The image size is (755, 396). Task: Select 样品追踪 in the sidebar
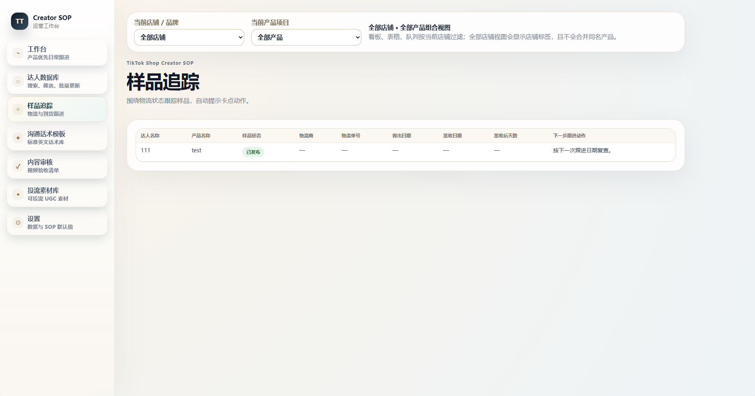click(x=57, y=109)
